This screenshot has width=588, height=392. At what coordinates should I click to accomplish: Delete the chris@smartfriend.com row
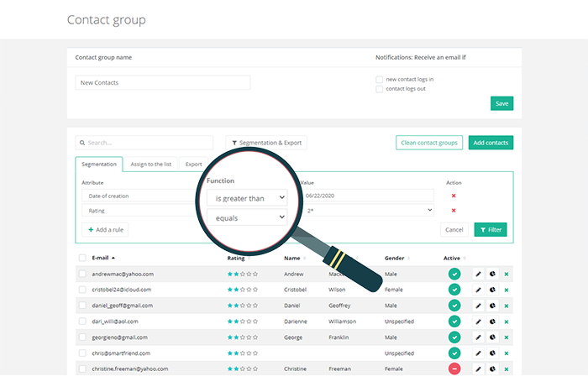click(x=507, y=353)
